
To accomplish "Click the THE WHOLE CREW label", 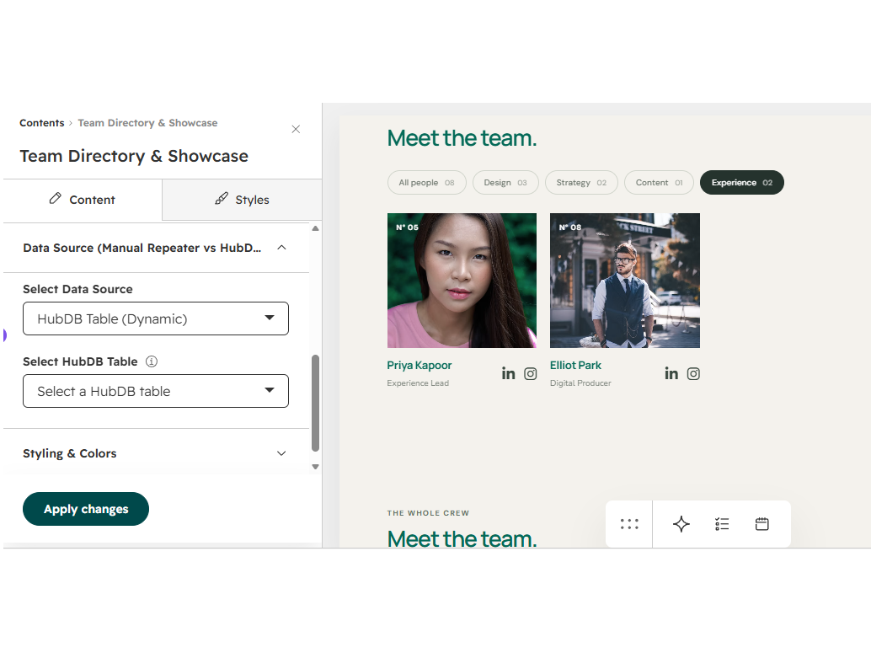I will [428, 513].
